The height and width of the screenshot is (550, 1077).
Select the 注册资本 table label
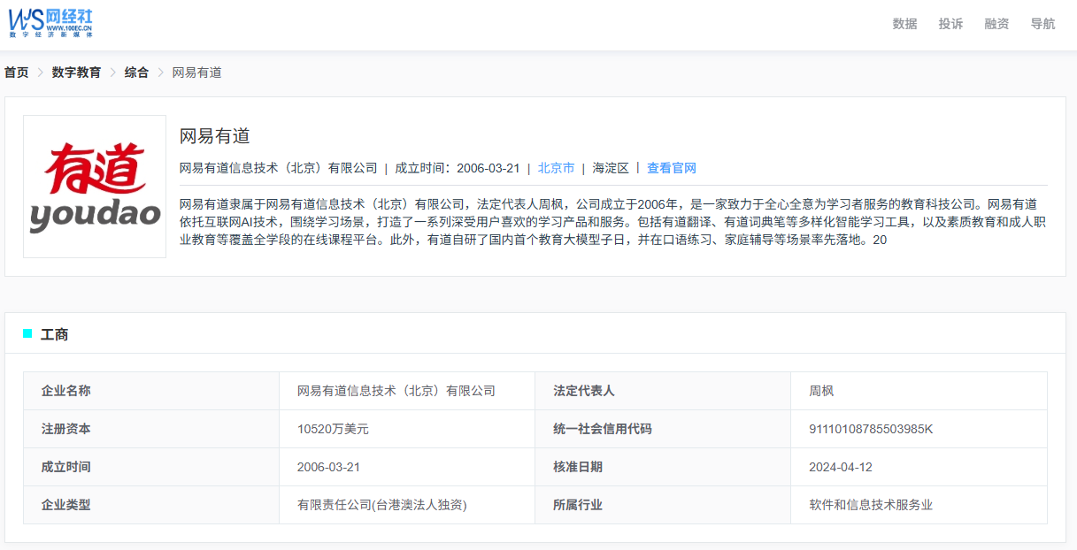(65, 429)
